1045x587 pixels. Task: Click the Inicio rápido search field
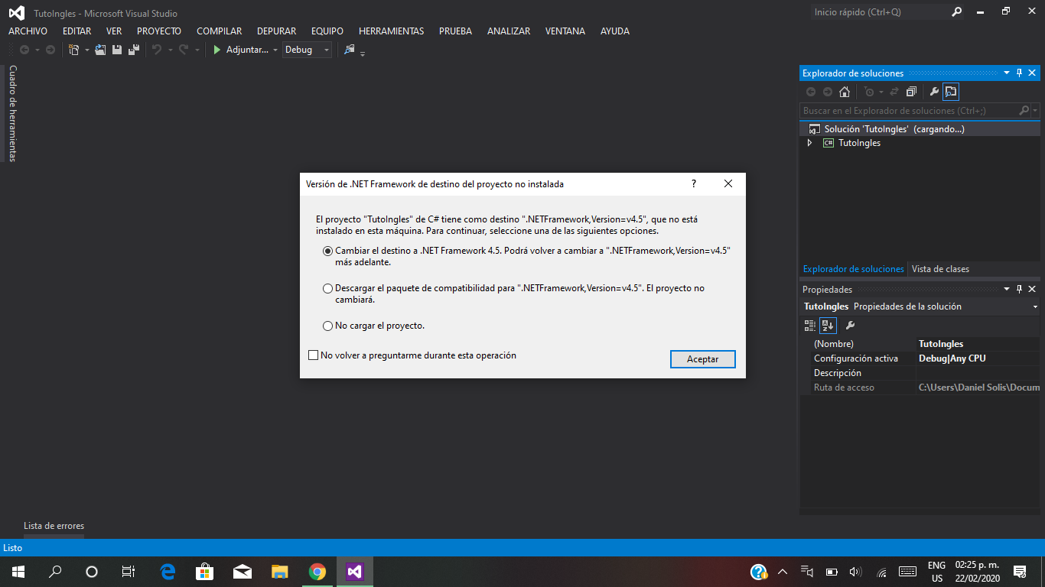[x=878, y=12]
